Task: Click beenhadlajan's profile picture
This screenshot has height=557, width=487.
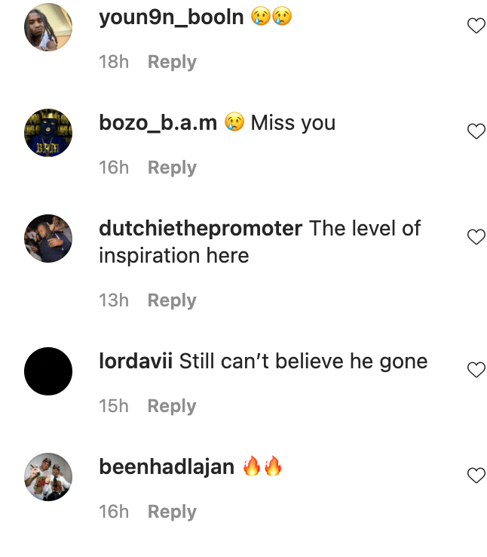Action: pos(48,477)
